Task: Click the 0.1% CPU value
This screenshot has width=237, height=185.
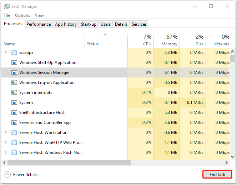Action: [147, 92]
